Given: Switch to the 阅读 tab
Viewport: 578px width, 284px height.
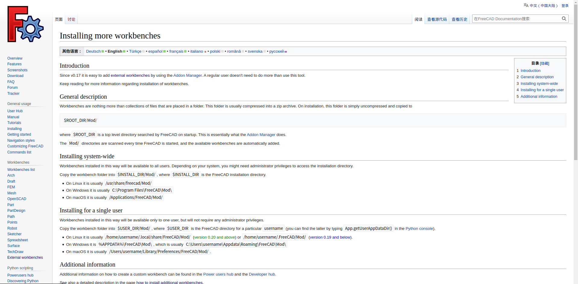Looking at the screenshot, I should (418, 19).
